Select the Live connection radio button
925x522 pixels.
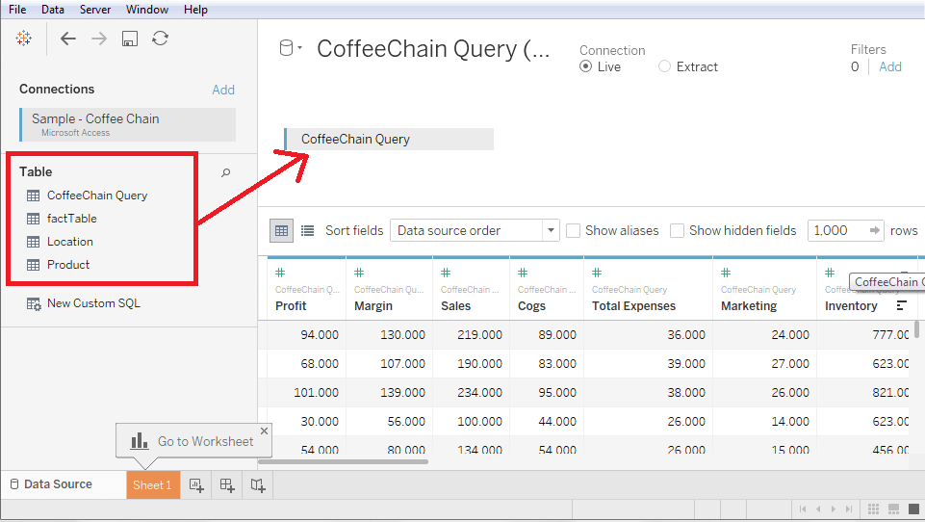click(585, 66)
